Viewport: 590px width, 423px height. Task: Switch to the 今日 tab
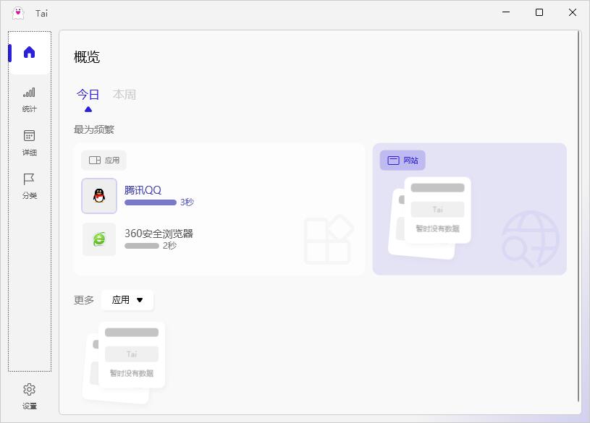pyautogui.click(x=88, y=95)
